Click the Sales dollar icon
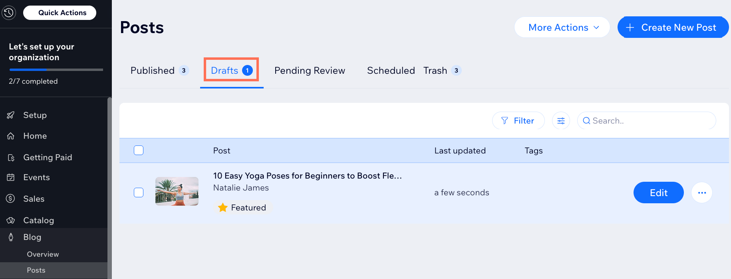 (11, 198)
